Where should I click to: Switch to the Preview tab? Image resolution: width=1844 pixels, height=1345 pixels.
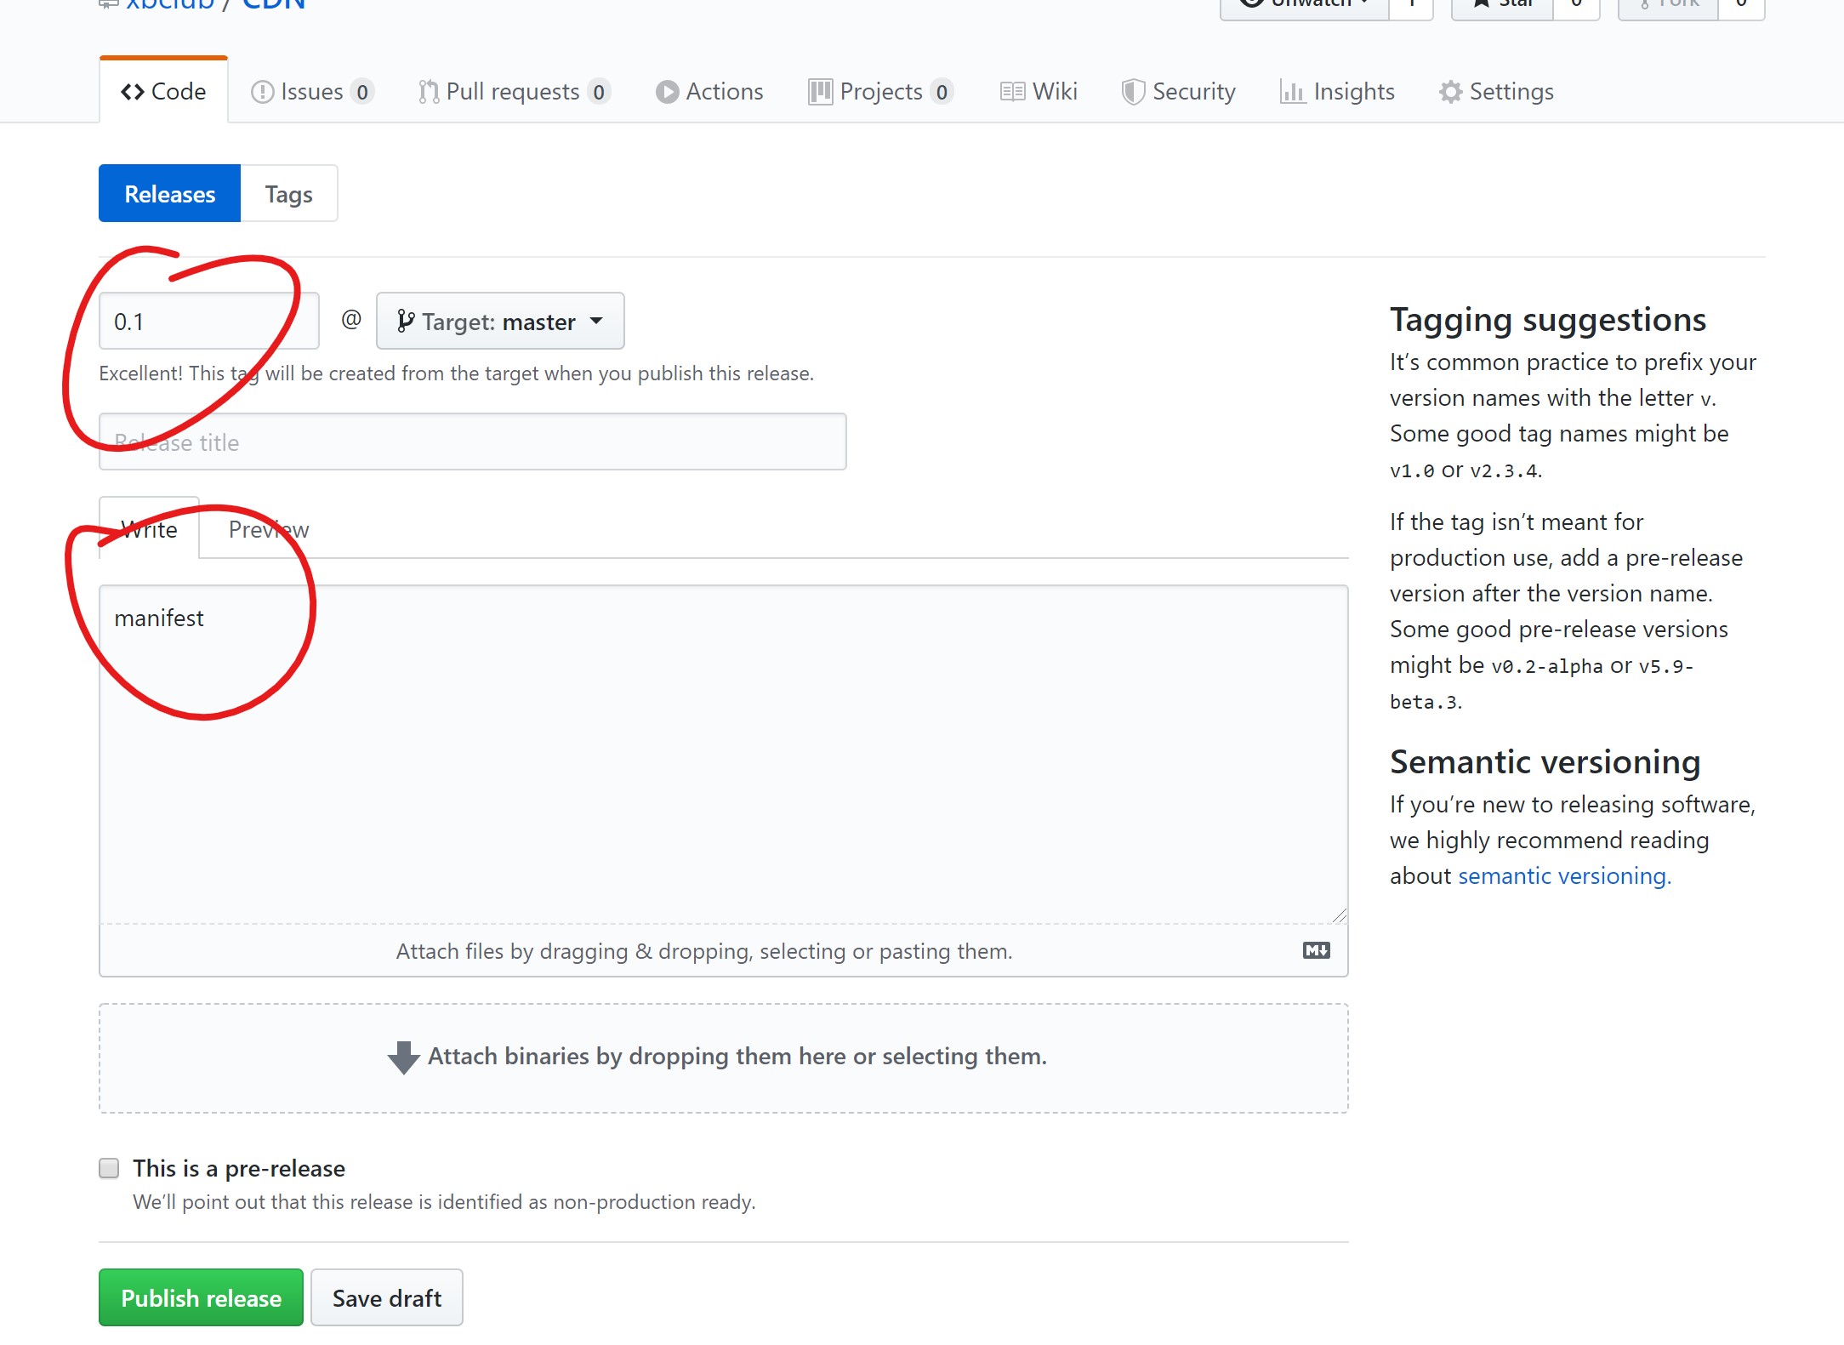point(269,529)
